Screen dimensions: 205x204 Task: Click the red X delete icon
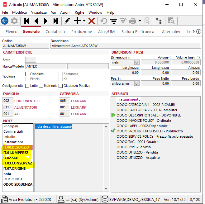tap(92, 21)
